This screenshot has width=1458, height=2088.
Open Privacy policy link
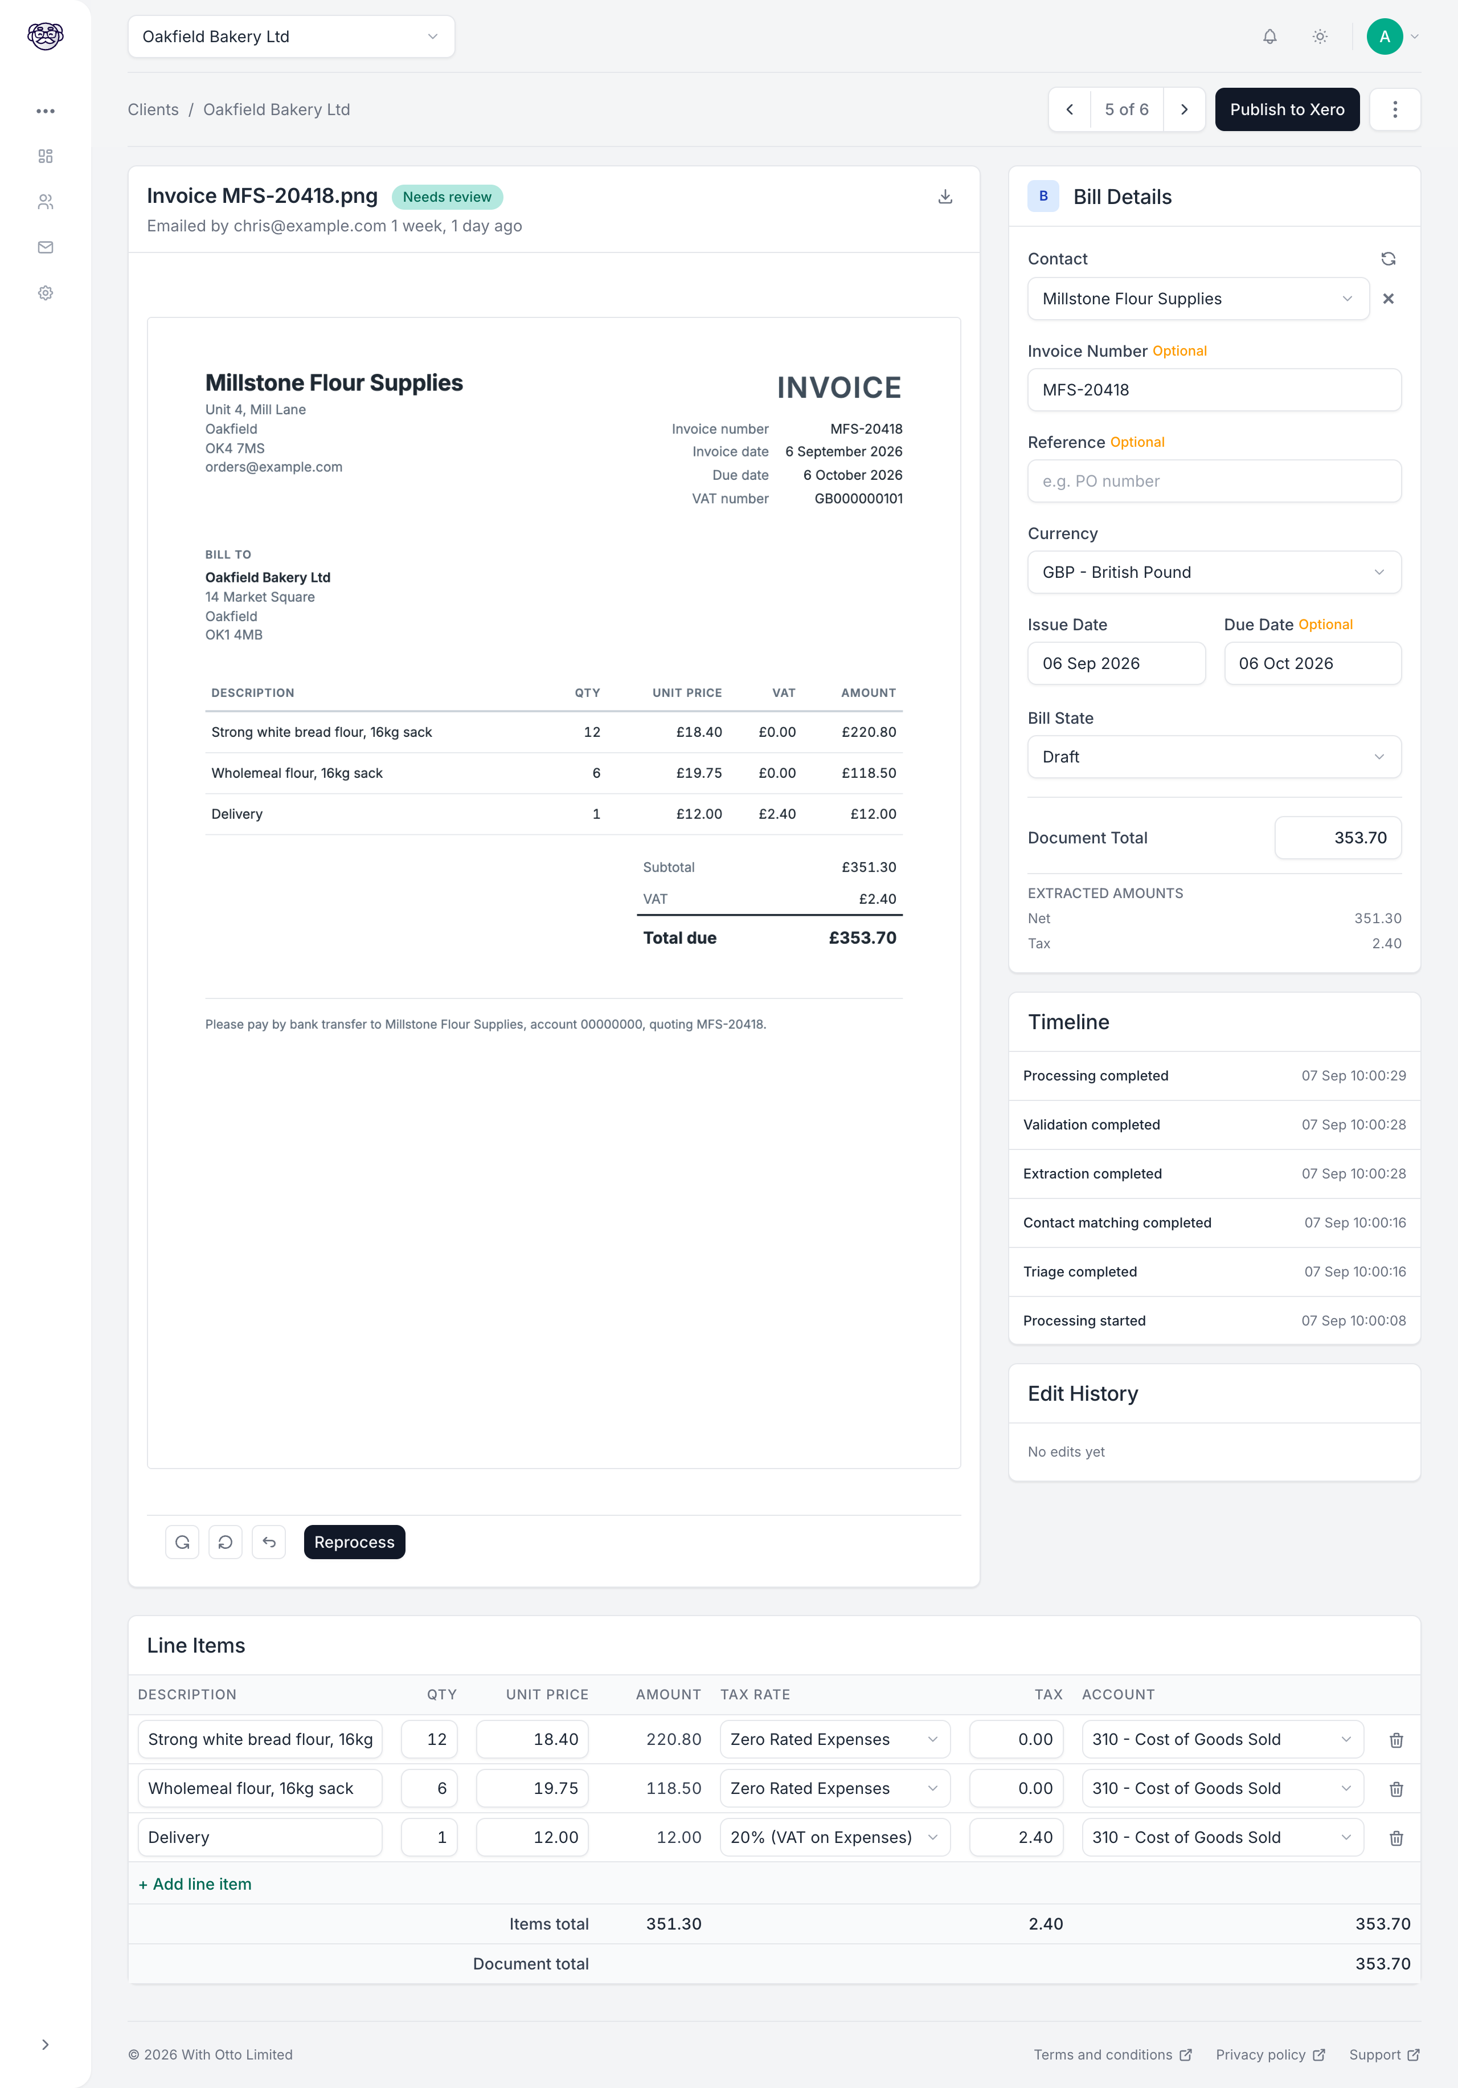click(1270, 2056)
